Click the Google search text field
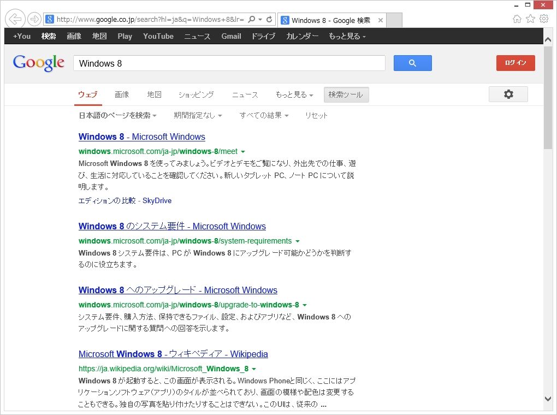Viewport: 557px width, 415px height. pos(229,63)
